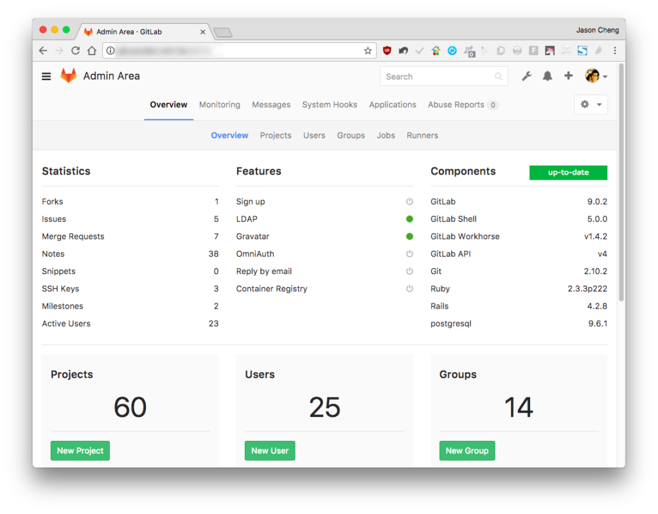
Task: Switch to the Monitoring tab
Action: coord(220,105)
